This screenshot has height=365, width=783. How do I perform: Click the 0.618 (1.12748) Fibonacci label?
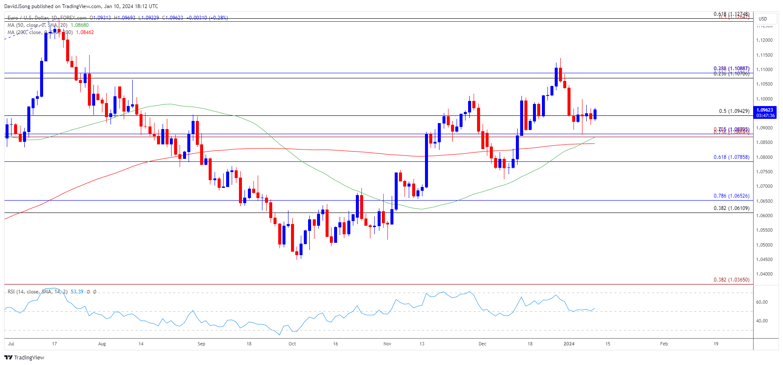[731, 14]
